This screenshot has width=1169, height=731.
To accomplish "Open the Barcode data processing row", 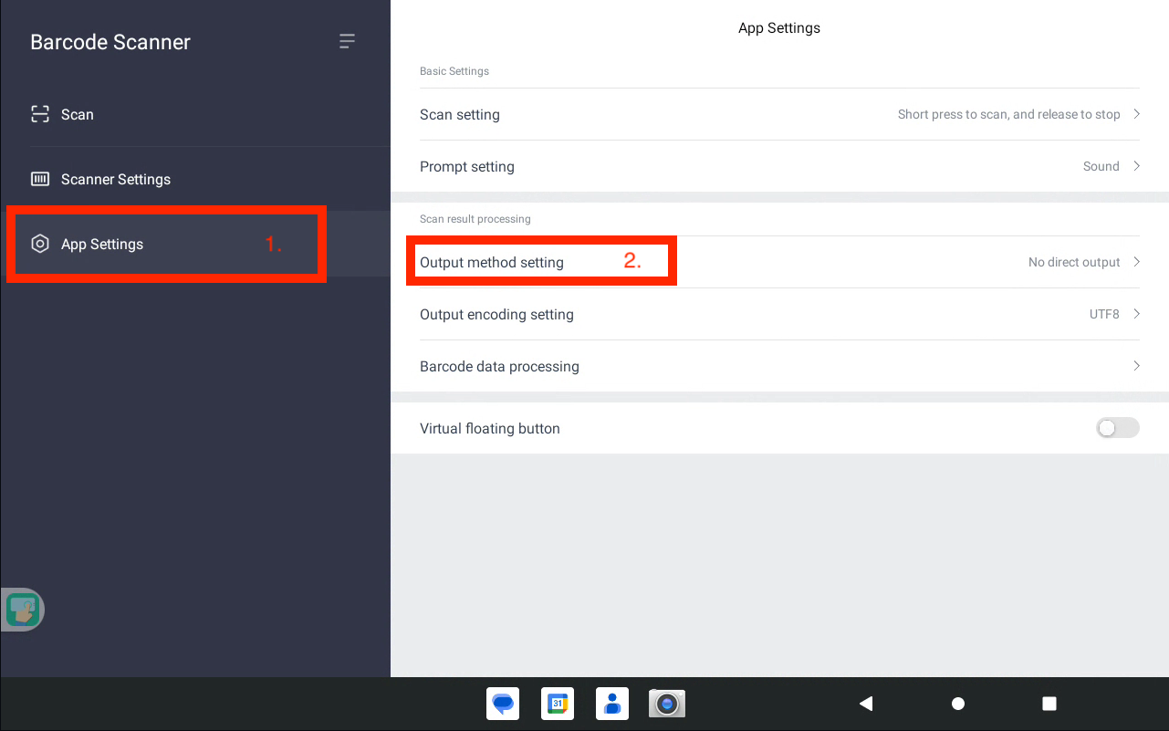I will tap(779, 366).
